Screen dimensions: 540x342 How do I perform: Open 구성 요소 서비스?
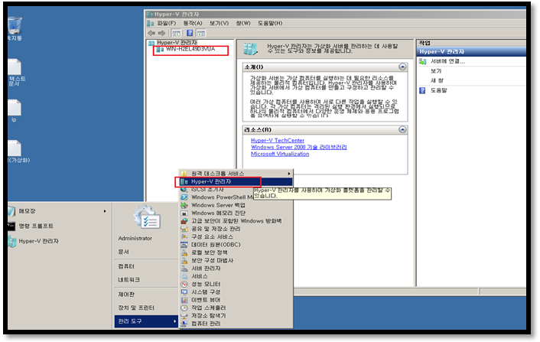pyautogui.click(x=236, y=237)
